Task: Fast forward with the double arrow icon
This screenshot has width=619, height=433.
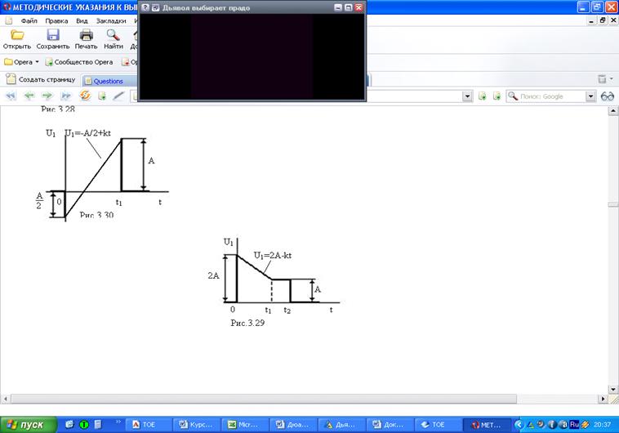Action: coord(65,96)
